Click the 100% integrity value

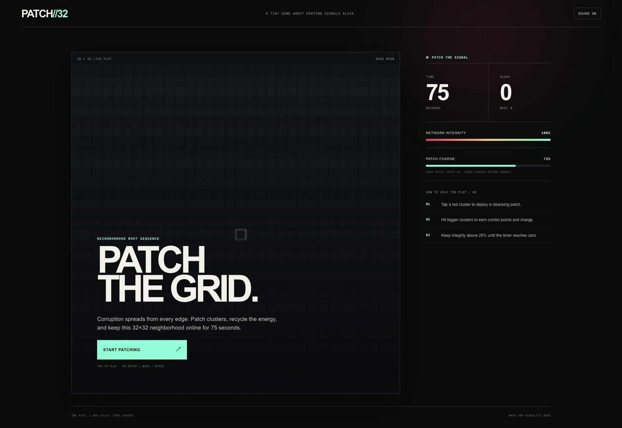[546, 133]
